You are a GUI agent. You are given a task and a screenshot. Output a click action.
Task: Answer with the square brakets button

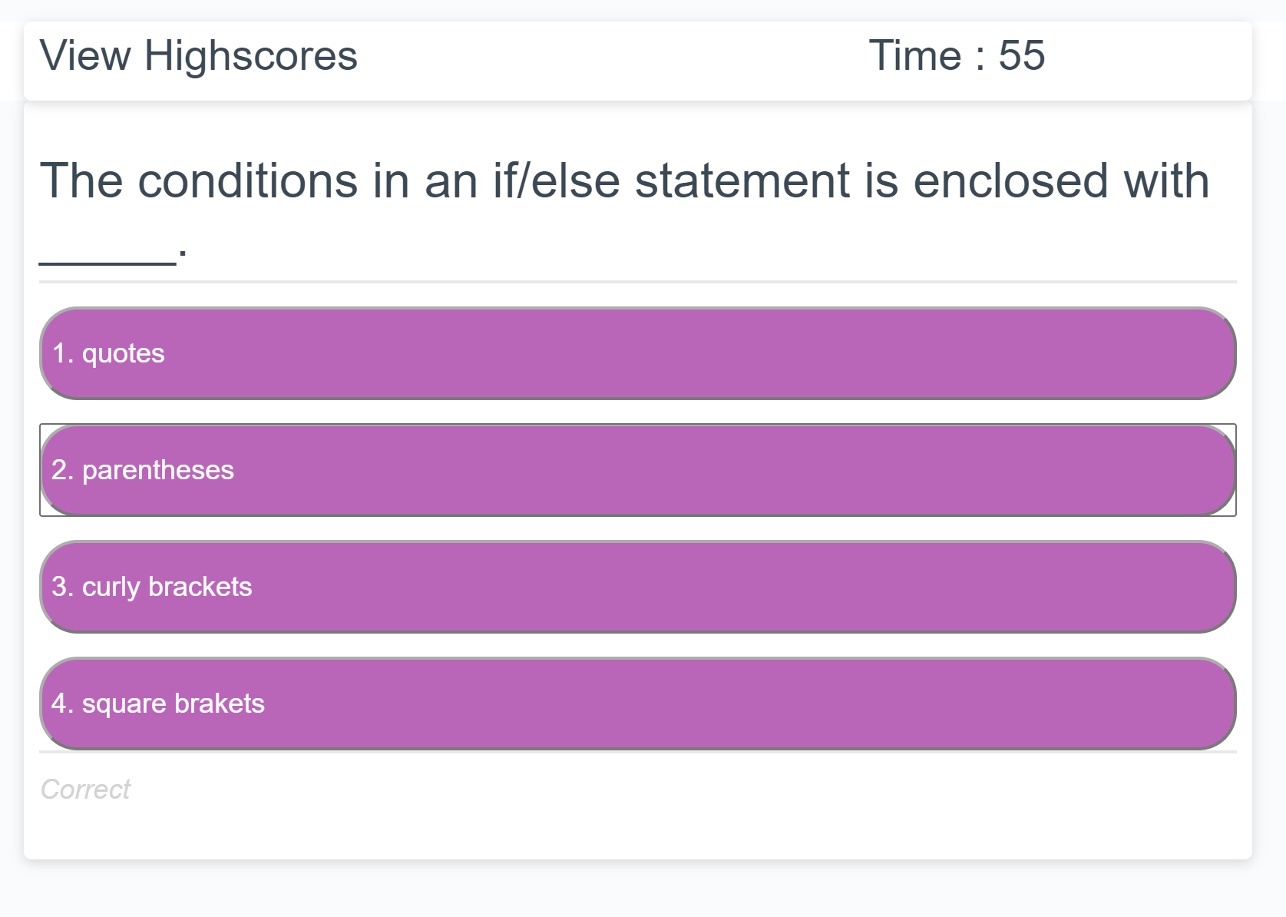(637, 703)
